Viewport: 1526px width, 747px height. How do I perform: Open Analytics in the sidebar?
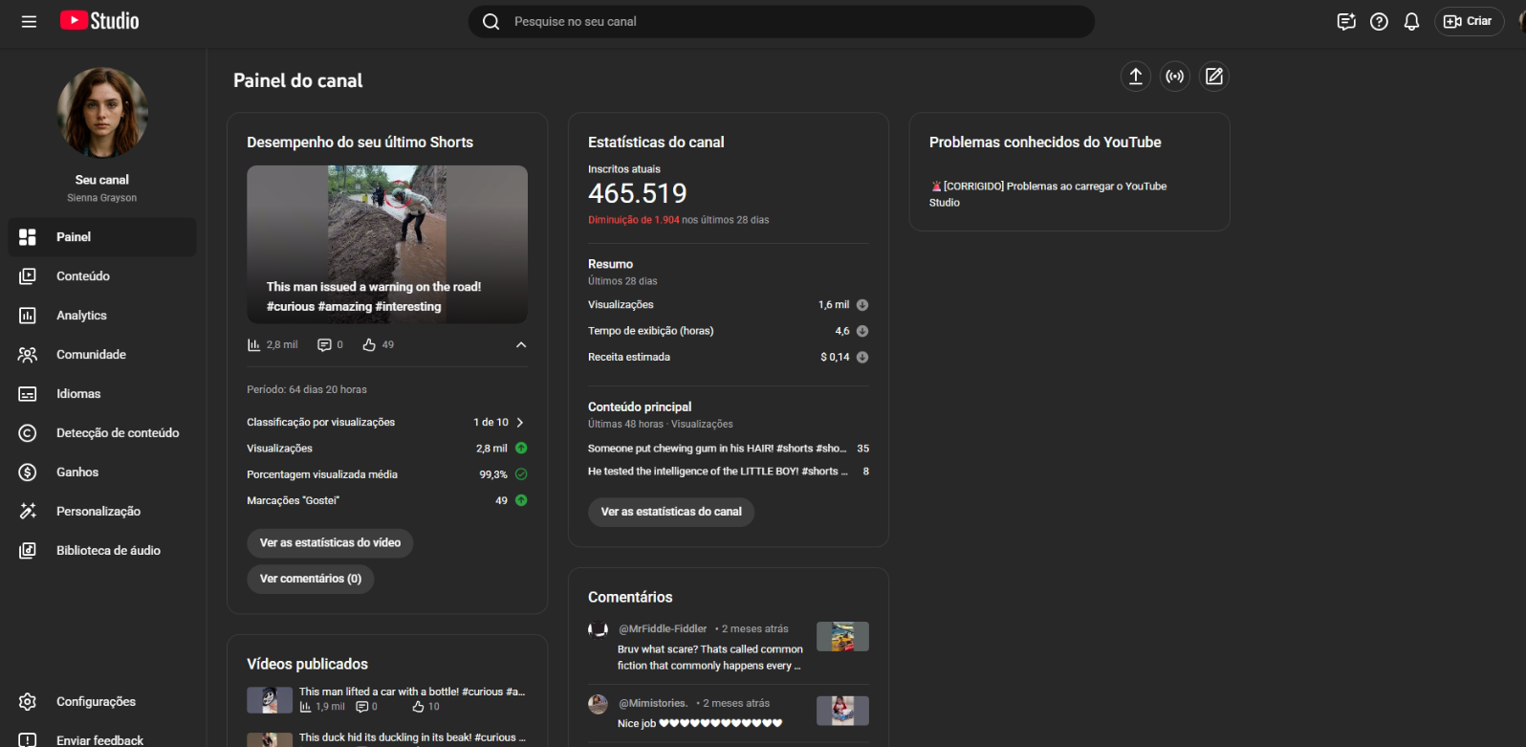[x=81, y=316]
